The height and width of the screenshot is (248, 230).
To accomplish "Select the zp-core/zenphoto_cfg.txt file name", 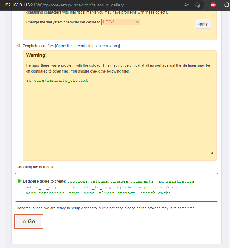I will (57, 80).
